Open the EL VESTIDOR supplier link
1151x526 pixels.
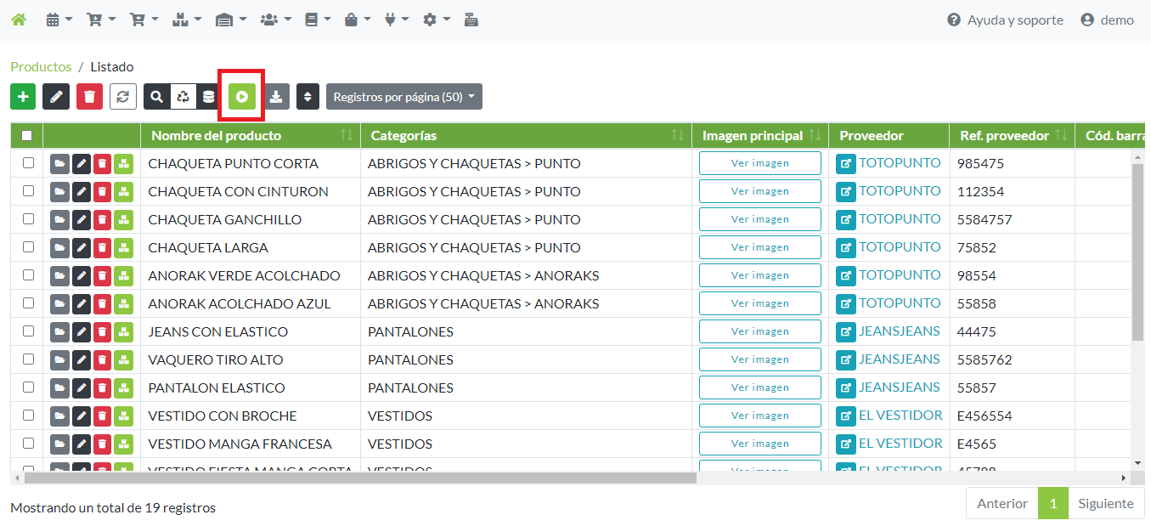900,416
